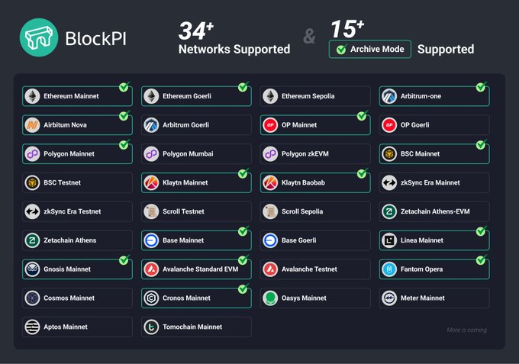The height and width of the screenshot is (364, 519).
Task: Click the 'Ethereum Sepolia' label
Action: click(308, 96)
